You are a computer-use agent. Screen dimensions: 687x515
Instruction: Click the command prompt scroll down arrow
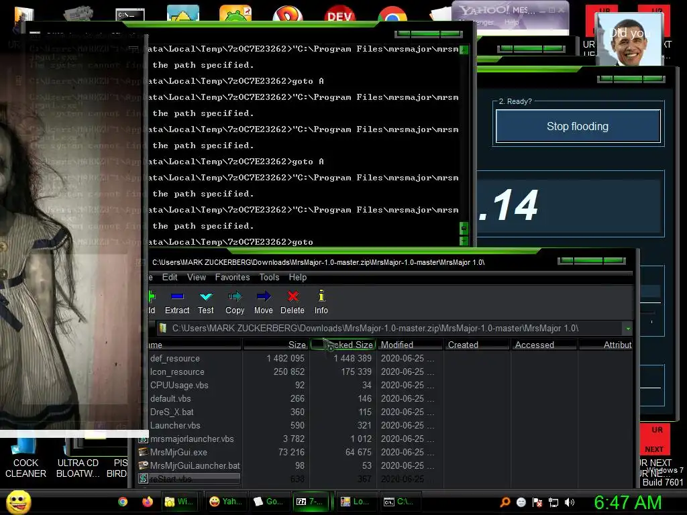[464, 240]
